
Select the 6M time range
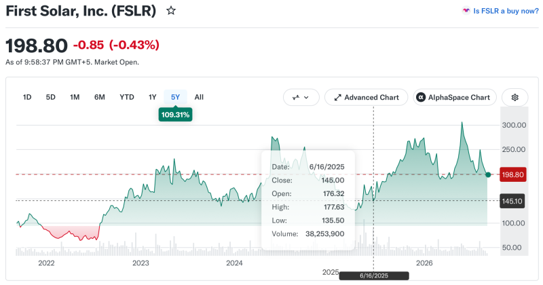point(100,97)
